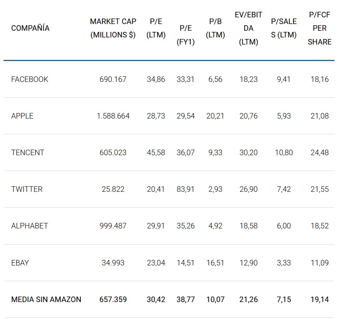This screenshot has height=319, width=340.
Task: Select the FACEBOOK company name cell
Action: 30,79
